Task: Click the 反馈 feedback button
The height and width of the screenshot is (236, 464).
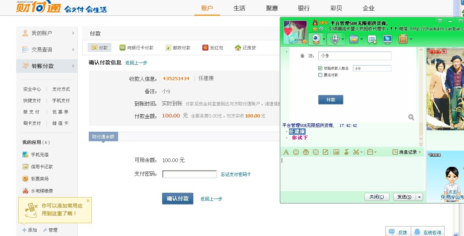Action: click(x=398, y=232)
